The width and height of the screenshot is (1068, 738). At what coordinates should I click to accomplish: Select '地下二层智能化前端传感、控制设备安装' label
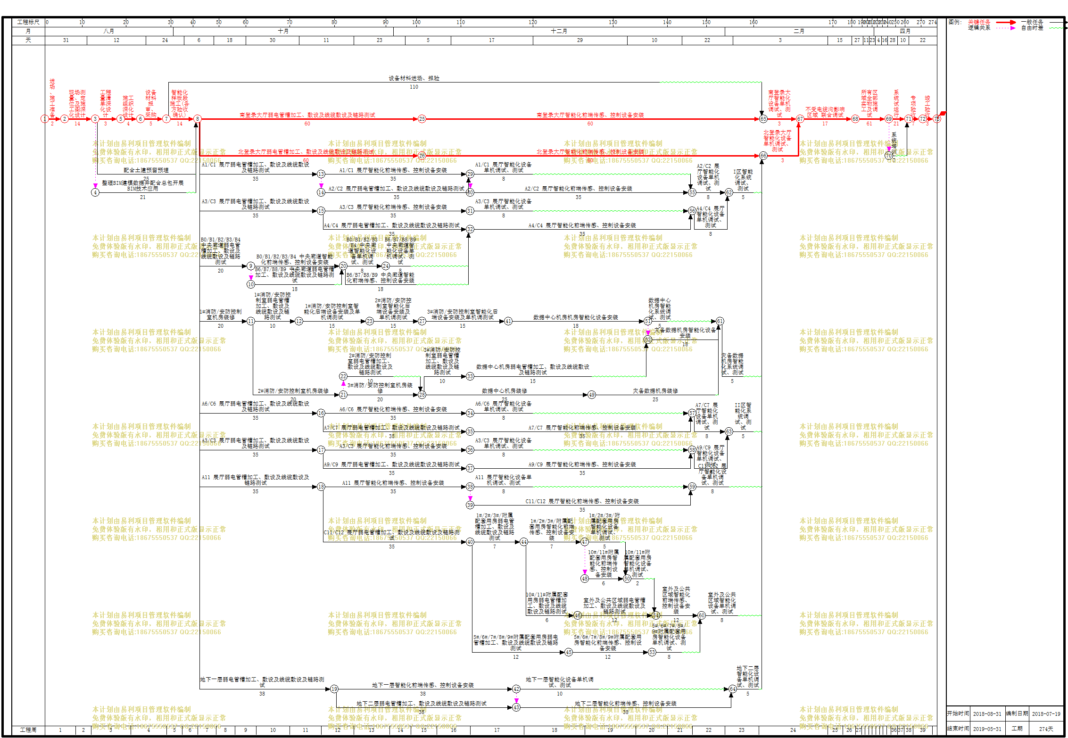(626, 704)
